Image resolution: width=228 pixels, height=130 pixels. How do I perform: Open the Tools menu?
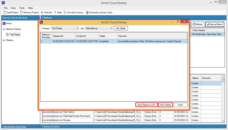pos(22,8)
